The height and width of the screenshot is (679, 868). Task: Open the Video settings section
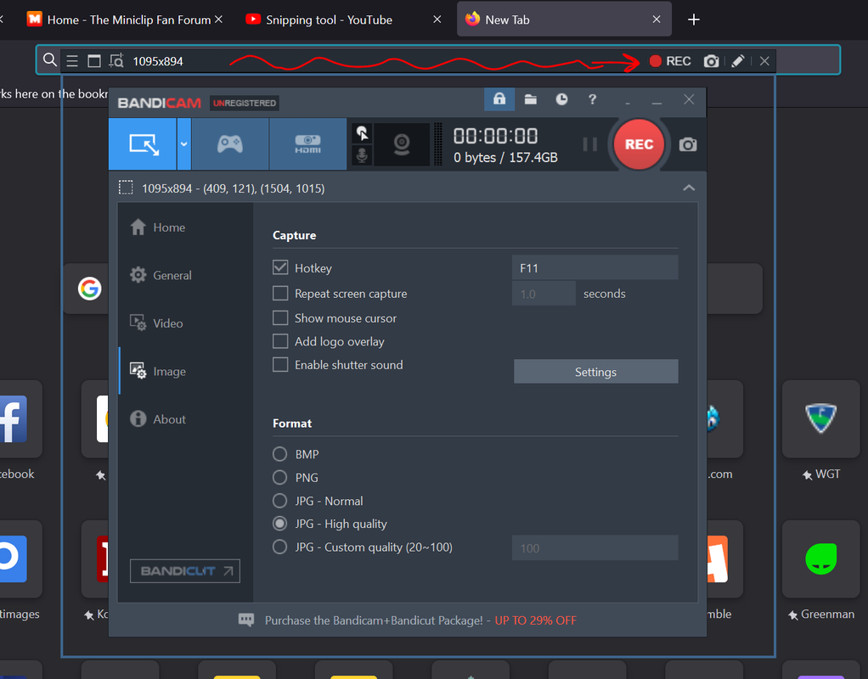point(156,323)
